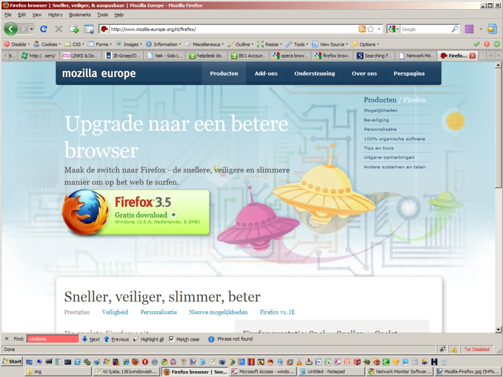Open the Miscellaneous dropdown menu

[204, 44]
